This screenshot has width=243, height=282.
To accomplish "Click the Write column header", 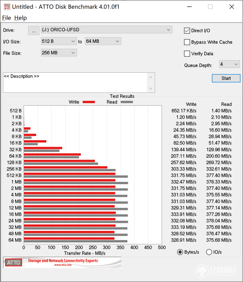I will click(x=191, y=104).
